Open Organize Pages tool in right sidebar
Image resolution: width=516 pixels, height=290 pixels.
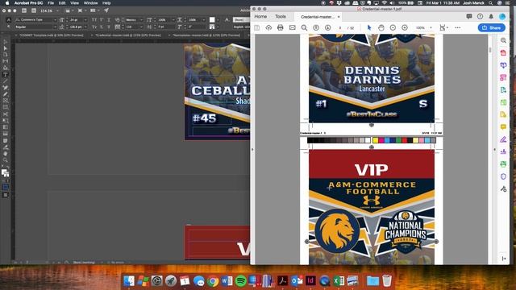[503, 77]
